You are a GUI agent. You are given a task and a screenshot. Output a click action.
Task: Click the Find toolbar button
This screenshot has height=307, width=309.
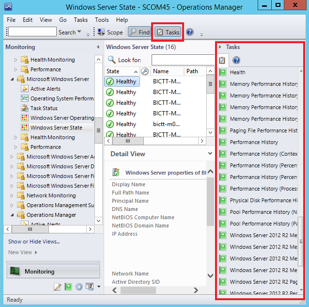point(139,32)
